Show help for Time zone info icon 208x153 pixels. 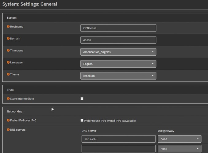[x=8, y=50]
